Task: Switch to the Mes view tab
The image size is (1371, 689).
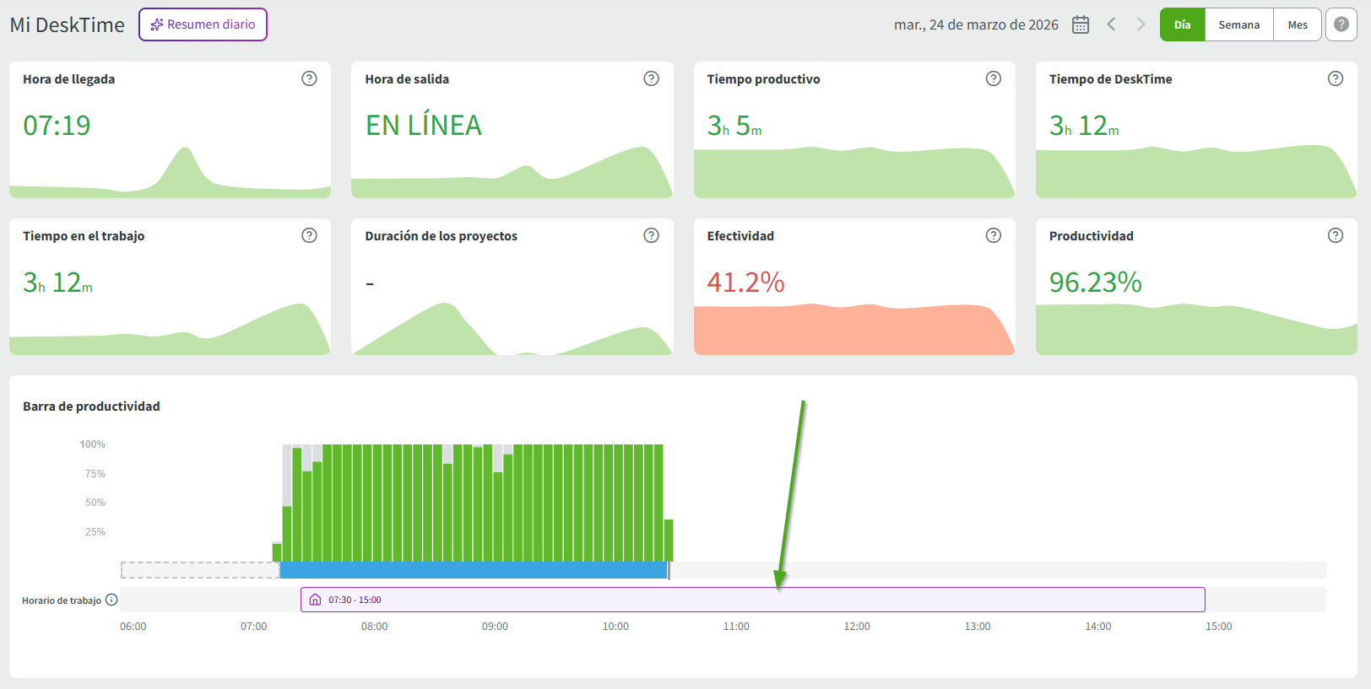Action: [x=1298, y=24]
